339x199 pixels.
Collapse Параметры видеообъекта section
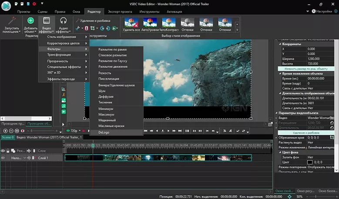click(276, 113)
